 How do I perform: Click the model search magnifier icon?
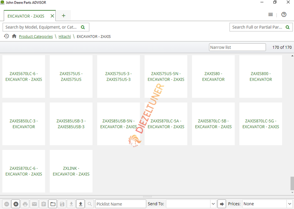click(x=83, y=27)
